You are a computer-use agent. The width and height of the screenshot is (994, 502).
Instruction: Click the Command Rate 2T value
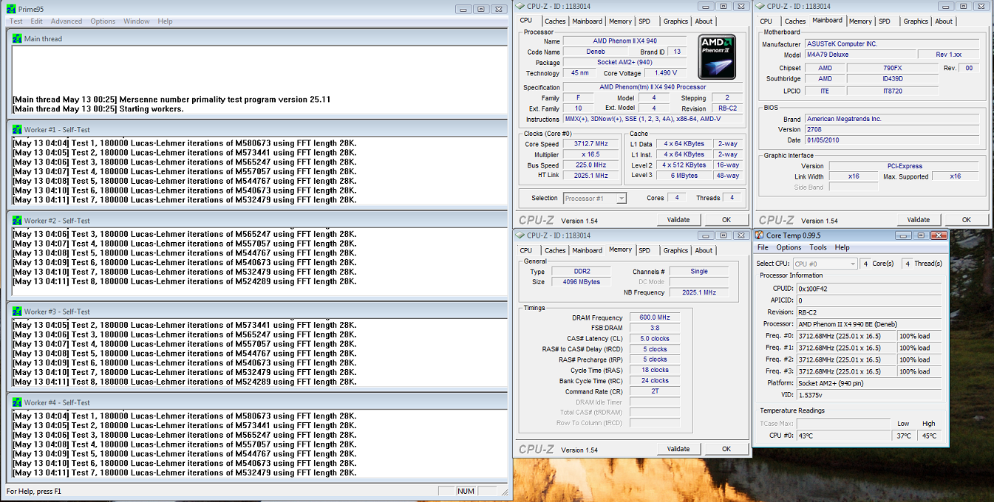coord(654,391)
